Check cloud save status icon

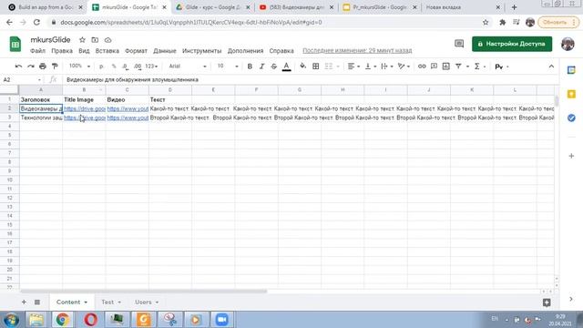(x=107, y=40)
